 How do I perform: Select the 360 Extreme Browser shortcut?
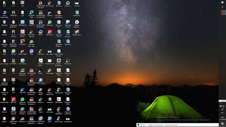13,120
